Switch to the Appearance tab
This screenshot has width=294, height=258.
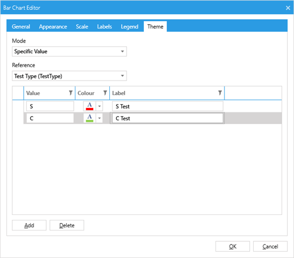(53, 26)
